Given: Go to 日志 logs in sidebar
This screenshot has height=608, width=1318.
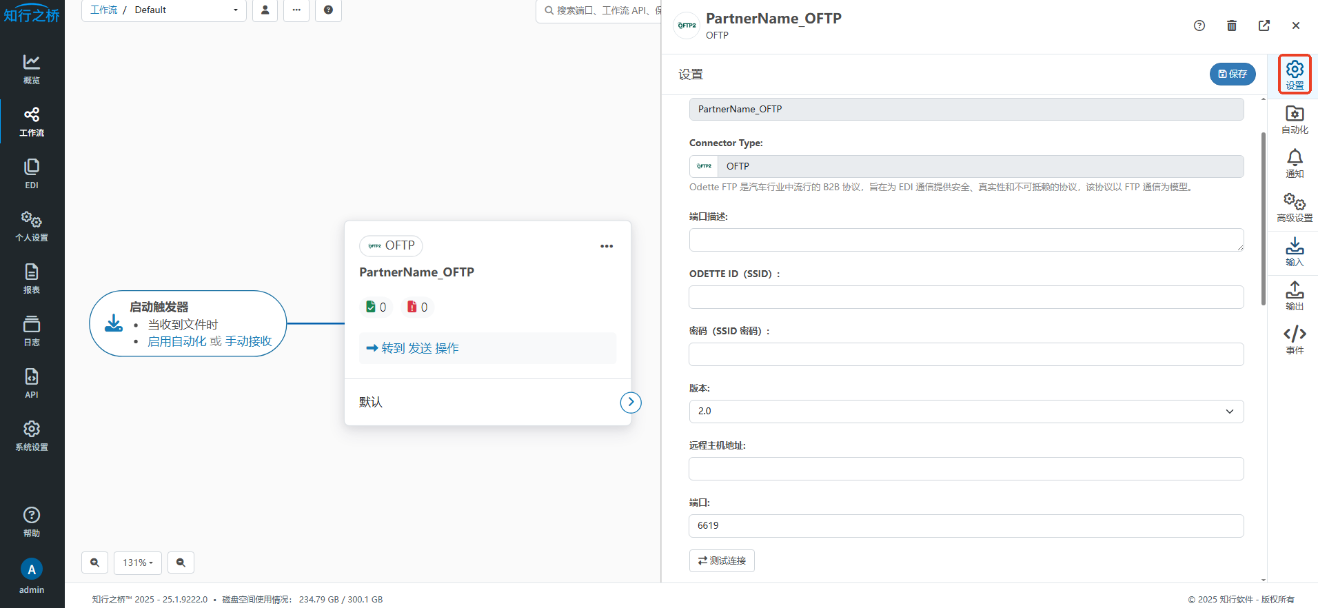Looking at the screenshot, I should pyautogui.click(x=32, y=330).
